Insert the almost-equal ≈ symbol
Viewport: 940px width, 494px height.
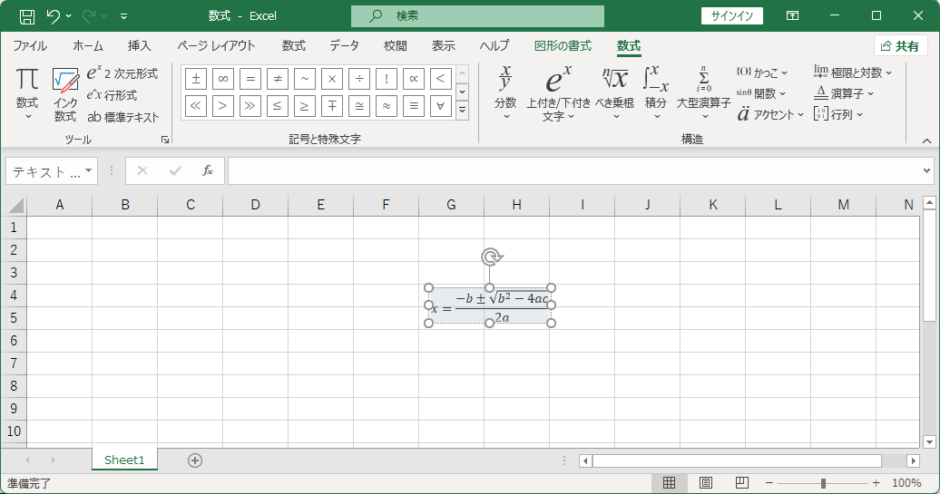(x=387, y=106)
